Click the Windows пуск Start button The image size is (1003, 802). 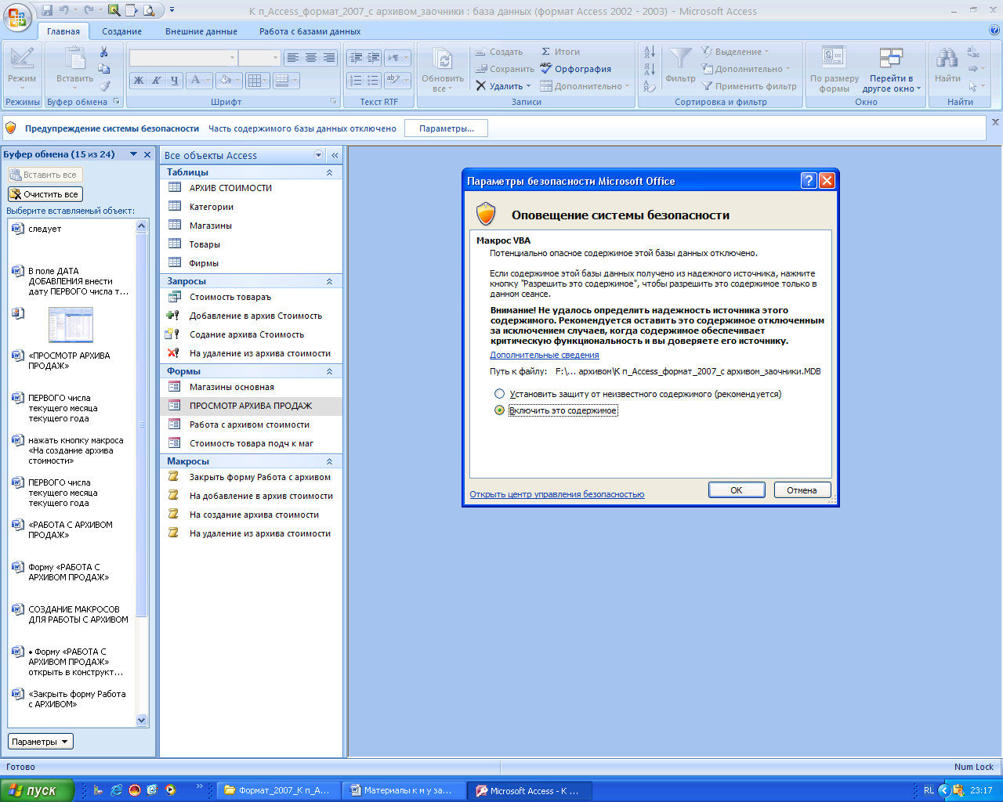pyautogui.click(x=37, y=790)
